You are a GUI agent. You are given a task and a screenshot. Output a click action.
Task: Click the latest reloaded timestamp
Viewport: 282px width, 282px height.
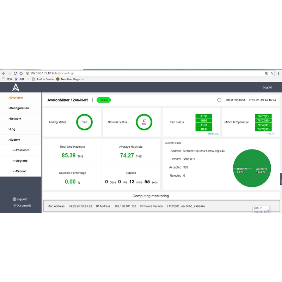click(262, 100)
